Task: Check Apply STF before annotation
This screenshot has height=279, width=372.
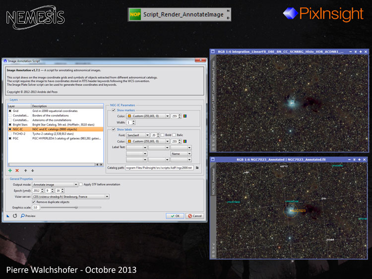Action: click(81, 184)
